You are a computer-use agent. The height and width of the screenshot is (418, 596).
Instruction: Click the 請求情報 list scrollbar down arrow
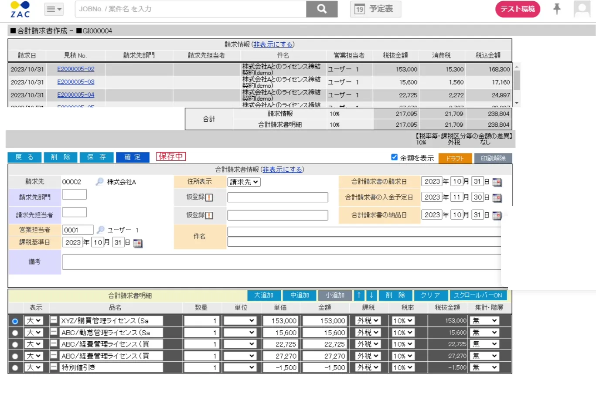coord(517,103)
